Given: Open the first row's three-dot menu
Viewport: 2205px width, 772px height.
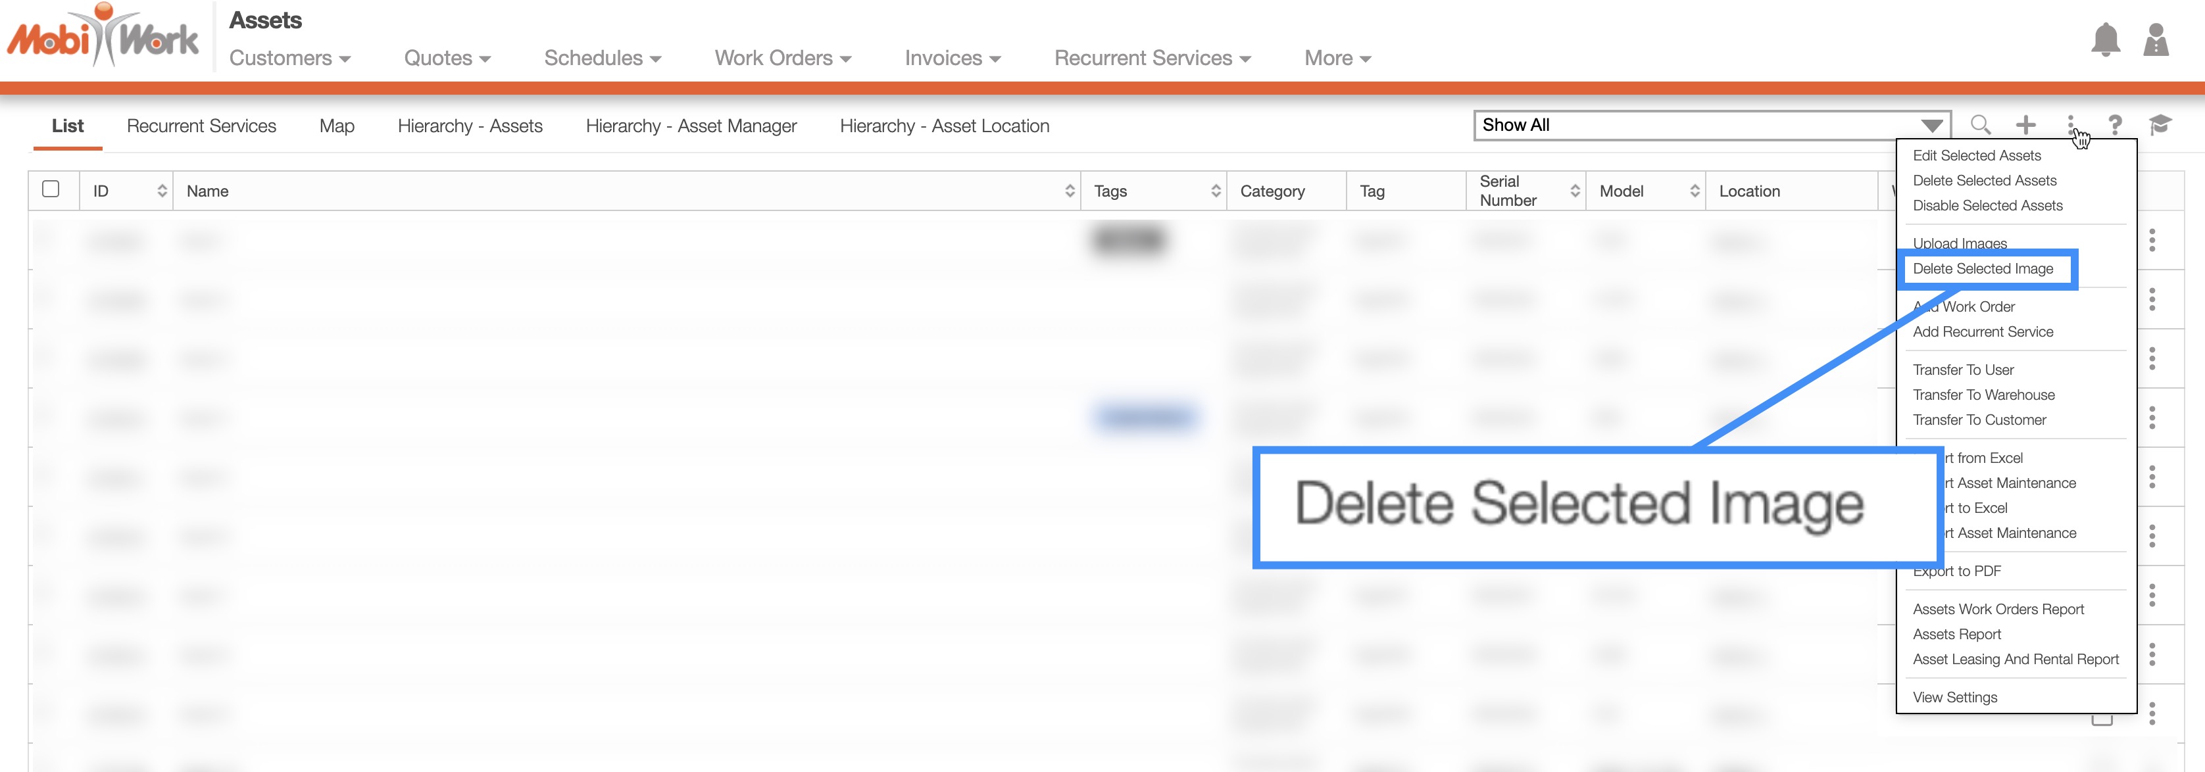Looking at the screenshot, I should 2151,241.
